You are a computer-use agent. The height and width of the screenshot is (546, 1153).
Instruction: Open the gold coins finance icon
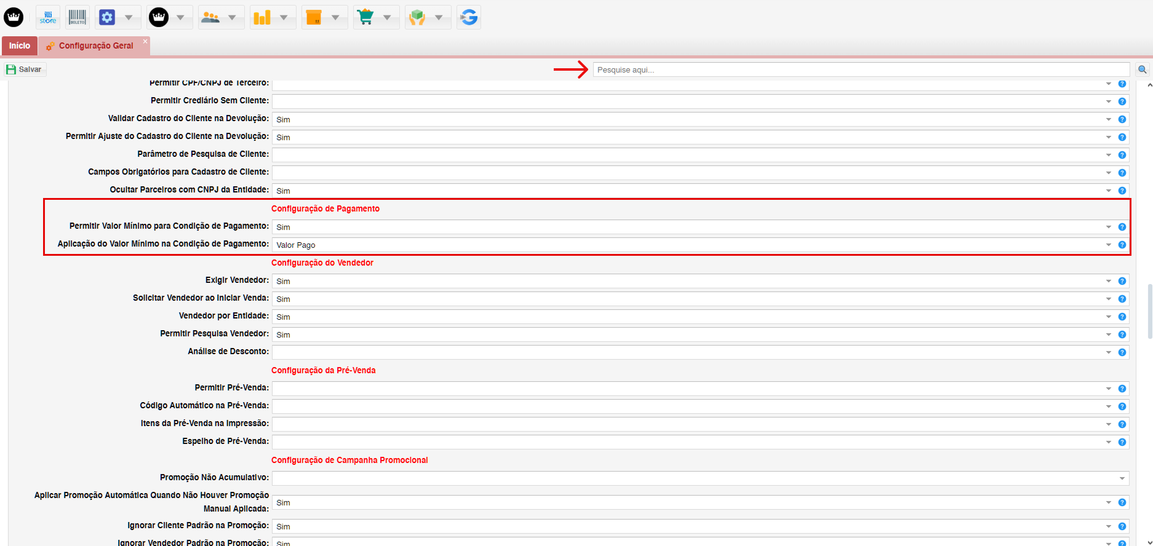click(263, 17)
